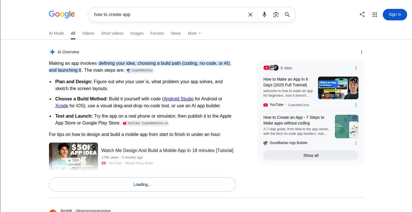The image size is (412, 212).
Task: Open the Forums tab
Action: 157,33
